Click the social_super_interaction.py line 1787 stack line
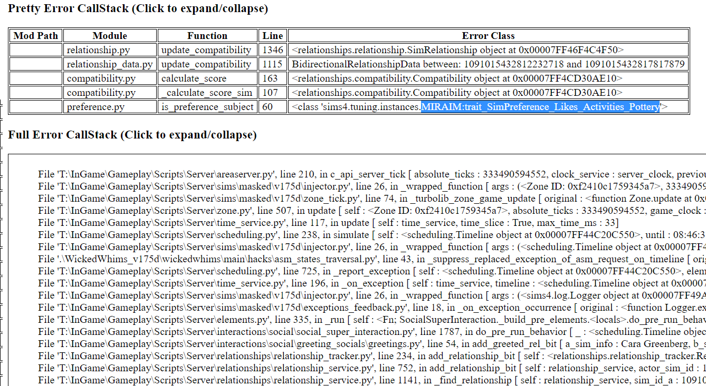 (x=371, y=332)
